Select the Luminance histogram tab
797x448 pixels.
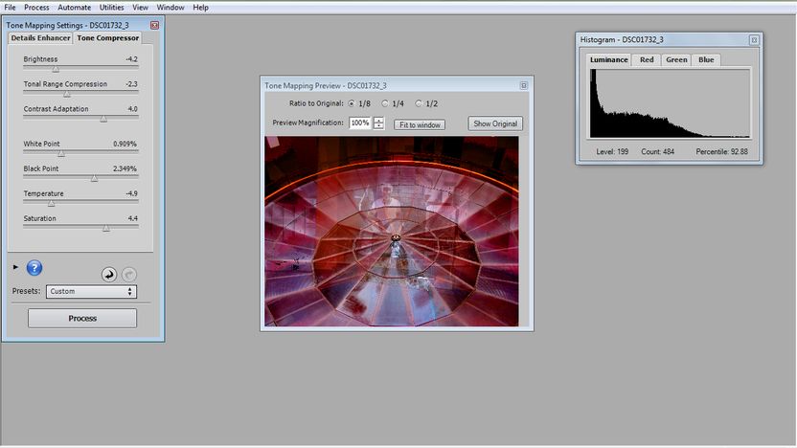(x=608, y=59)
